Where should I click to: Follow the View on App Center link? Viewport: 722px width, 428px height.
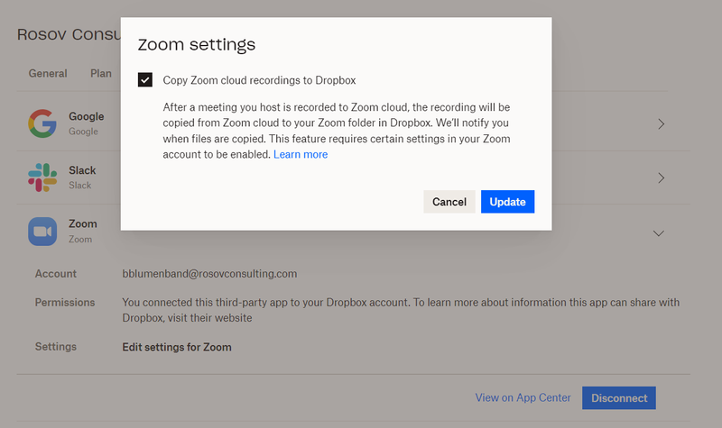523,397
